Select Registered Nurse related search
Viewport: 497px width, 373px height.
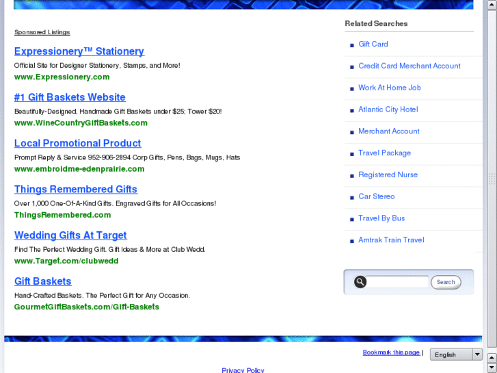(388, 175)
